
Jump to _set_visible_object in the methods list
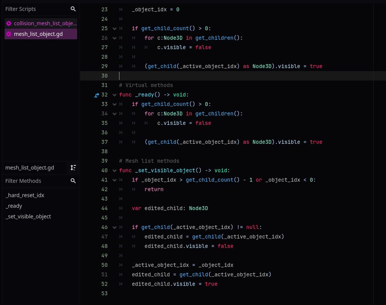coord(28,216)
